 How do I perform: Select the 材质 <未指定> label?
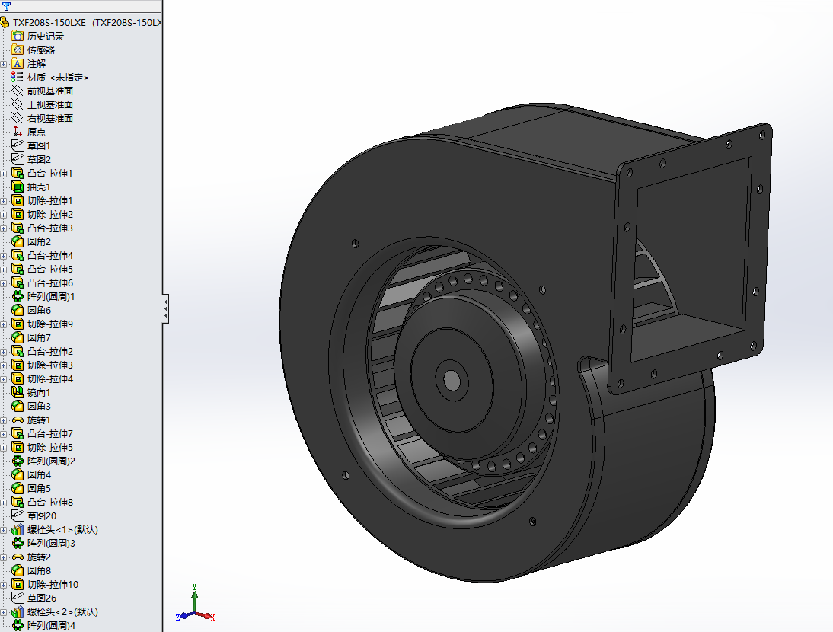58,78
